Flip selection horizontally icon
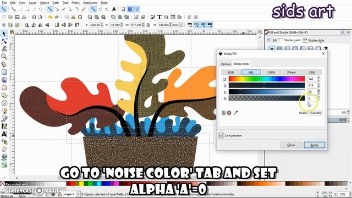The height and width of the screenshot is (198, 352). click(x=40, y=25)
